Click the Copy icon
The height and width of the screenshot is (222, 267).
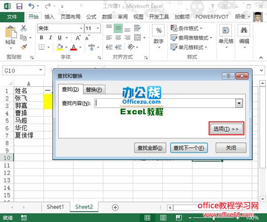[23, 37]
